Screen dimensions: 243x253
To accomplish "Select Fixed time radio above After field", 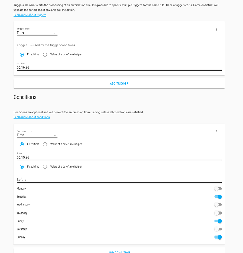I will (22, 144).
